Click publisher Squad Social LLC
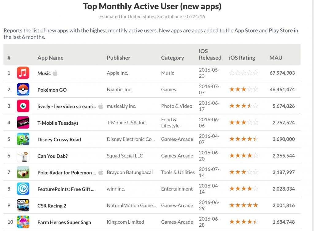The height and width of the screenshot is (231, 314). [125, 156]
